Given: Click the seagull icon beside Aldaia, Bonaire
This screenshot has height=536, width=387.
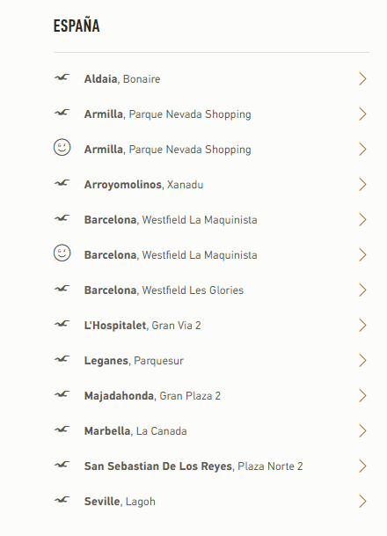Looking at the screenshot, I should 62,77.
